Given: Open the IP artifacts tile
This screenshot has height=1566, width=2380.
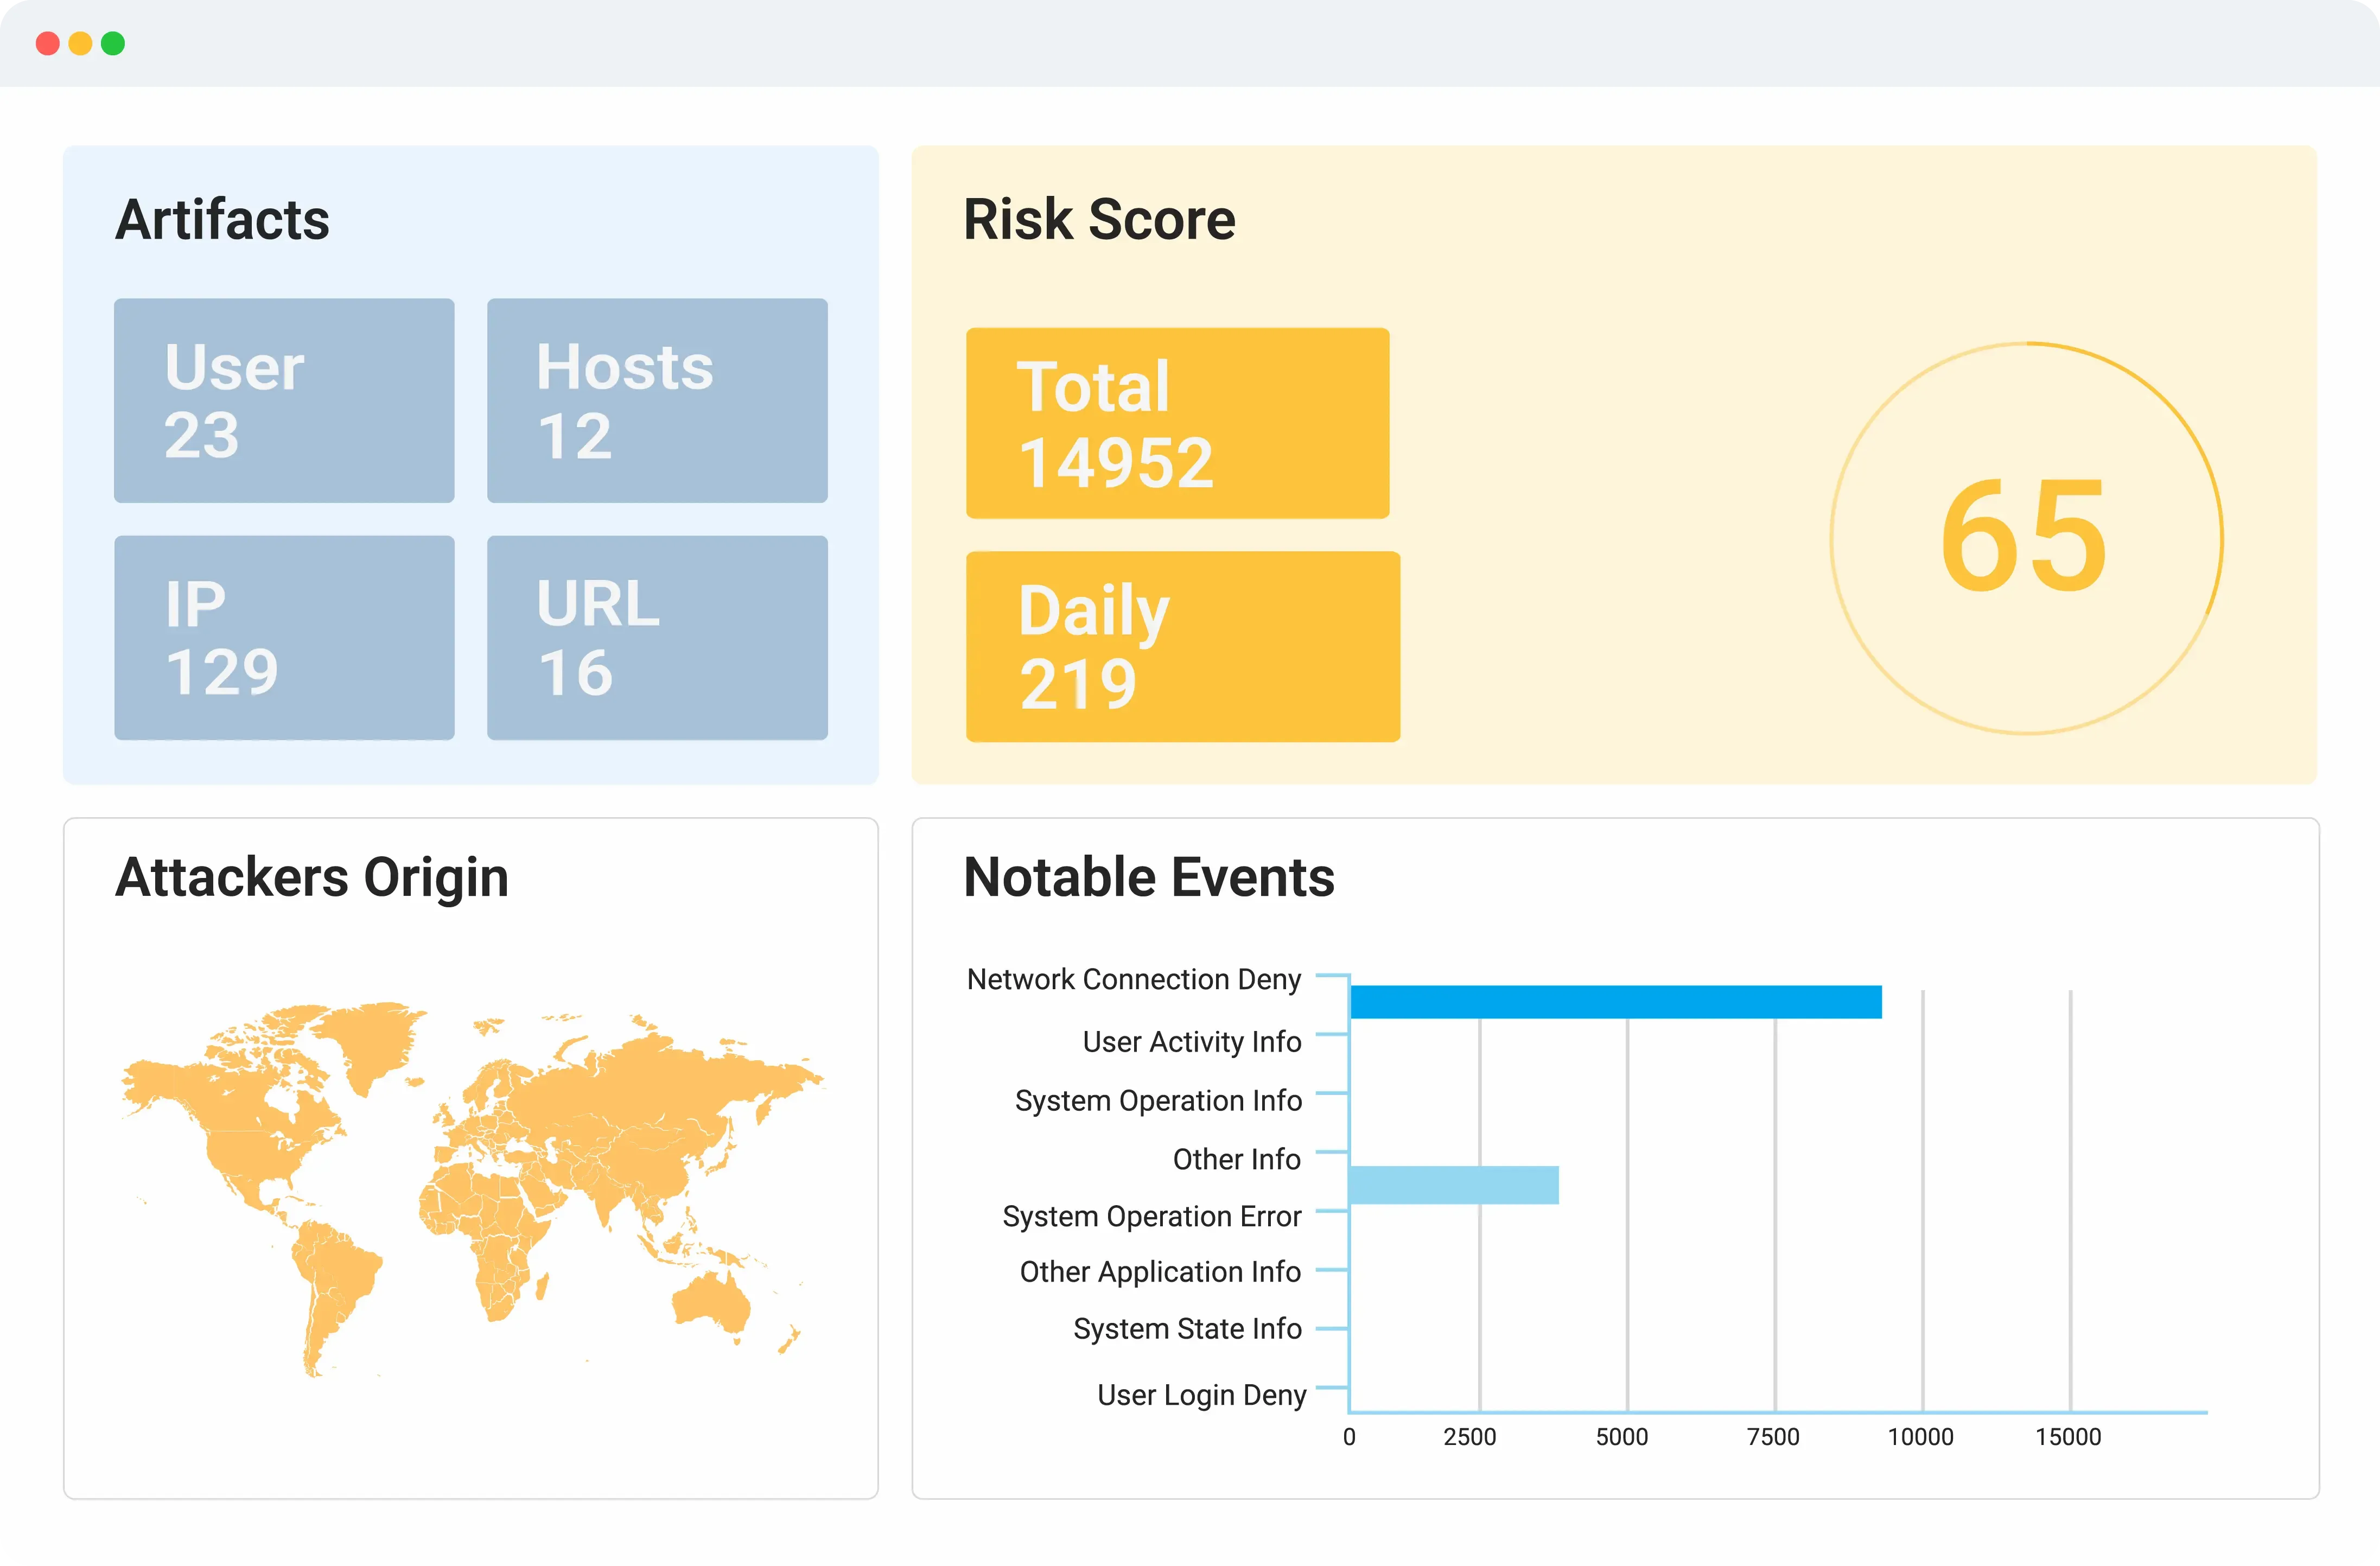Looking at the screenshot, I should (x=284, y=638).
